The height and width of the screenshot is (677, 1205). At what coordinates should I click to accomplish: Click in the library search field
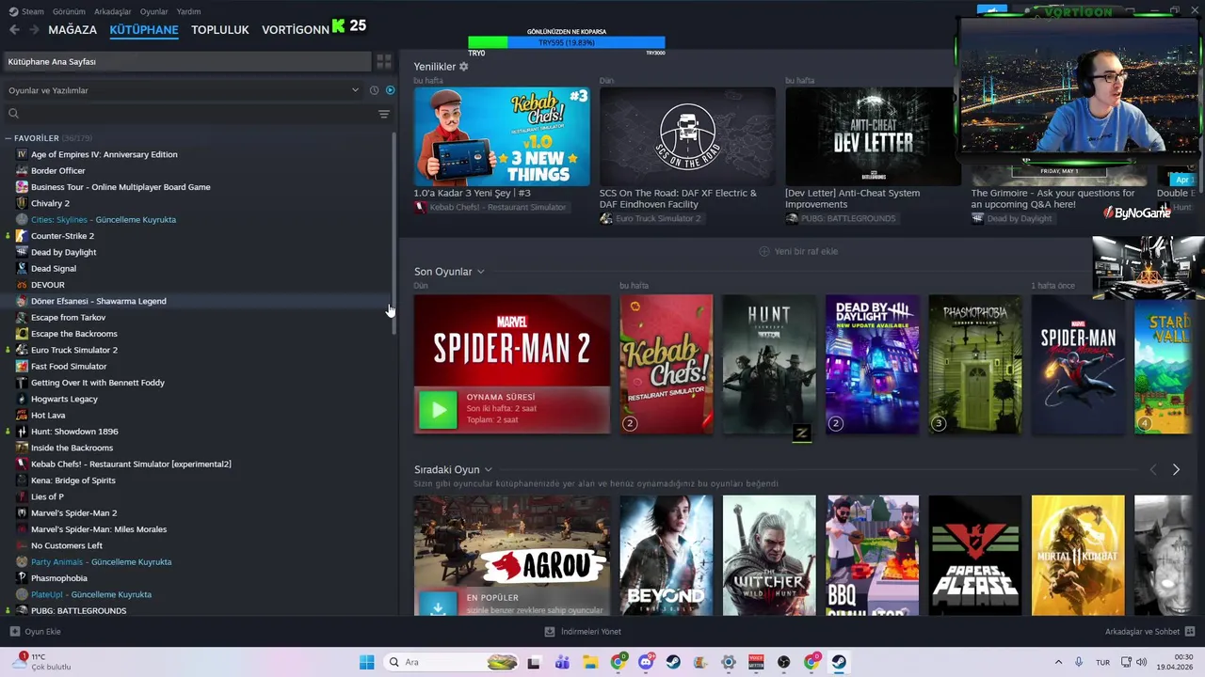188,114
